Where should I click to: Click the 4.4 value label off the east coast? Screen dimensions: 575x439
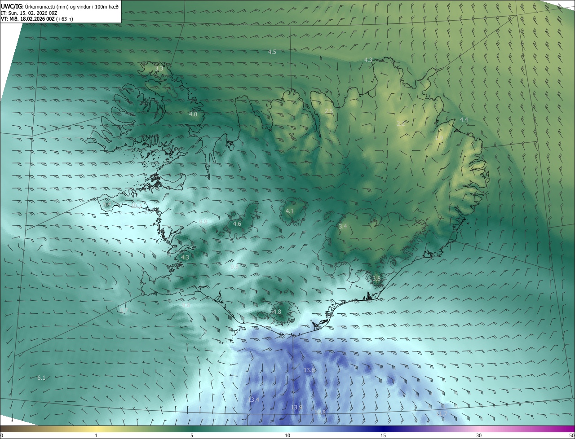464,120
